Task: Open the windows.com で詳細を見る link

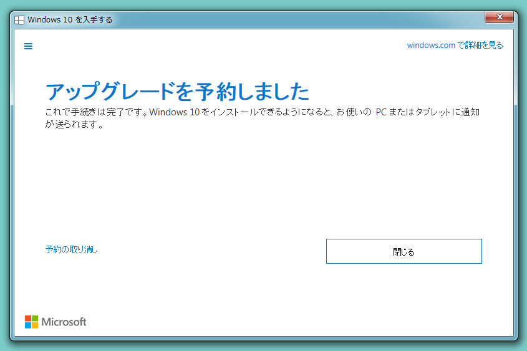Action: tap(455, 45)
